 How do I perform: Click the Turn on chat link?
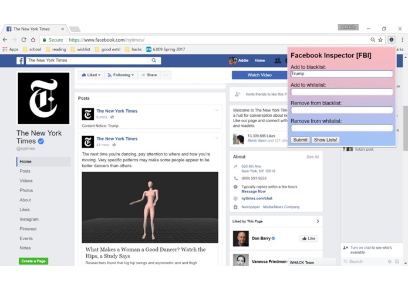click(x=360, y=248)
